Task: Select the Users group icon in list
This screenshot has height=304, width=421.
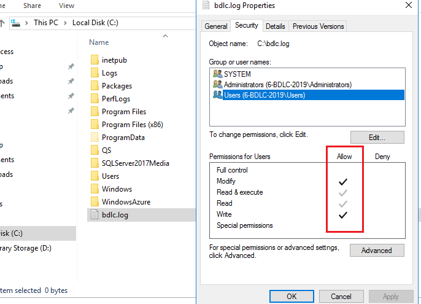Action: 217,95
